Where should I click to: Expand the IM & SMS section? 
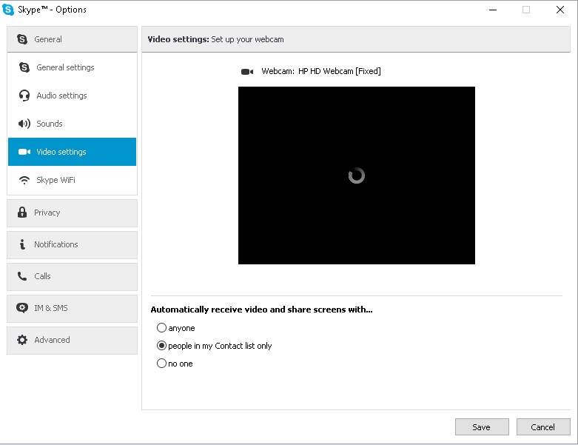[73, 309]
